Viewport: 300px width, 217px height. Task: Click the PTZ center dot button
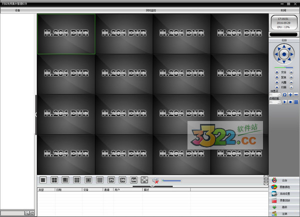pos(284,54)
